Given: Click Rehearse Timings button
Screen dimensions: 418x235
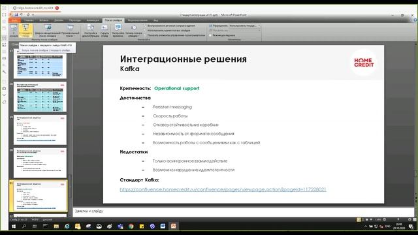Looking at the screenshot, I should point(118,31).
